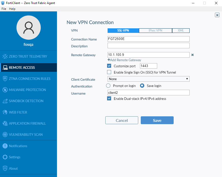Click Add Remote Gateway link
Screen dimensions: 222x177
tap(124, 60)
